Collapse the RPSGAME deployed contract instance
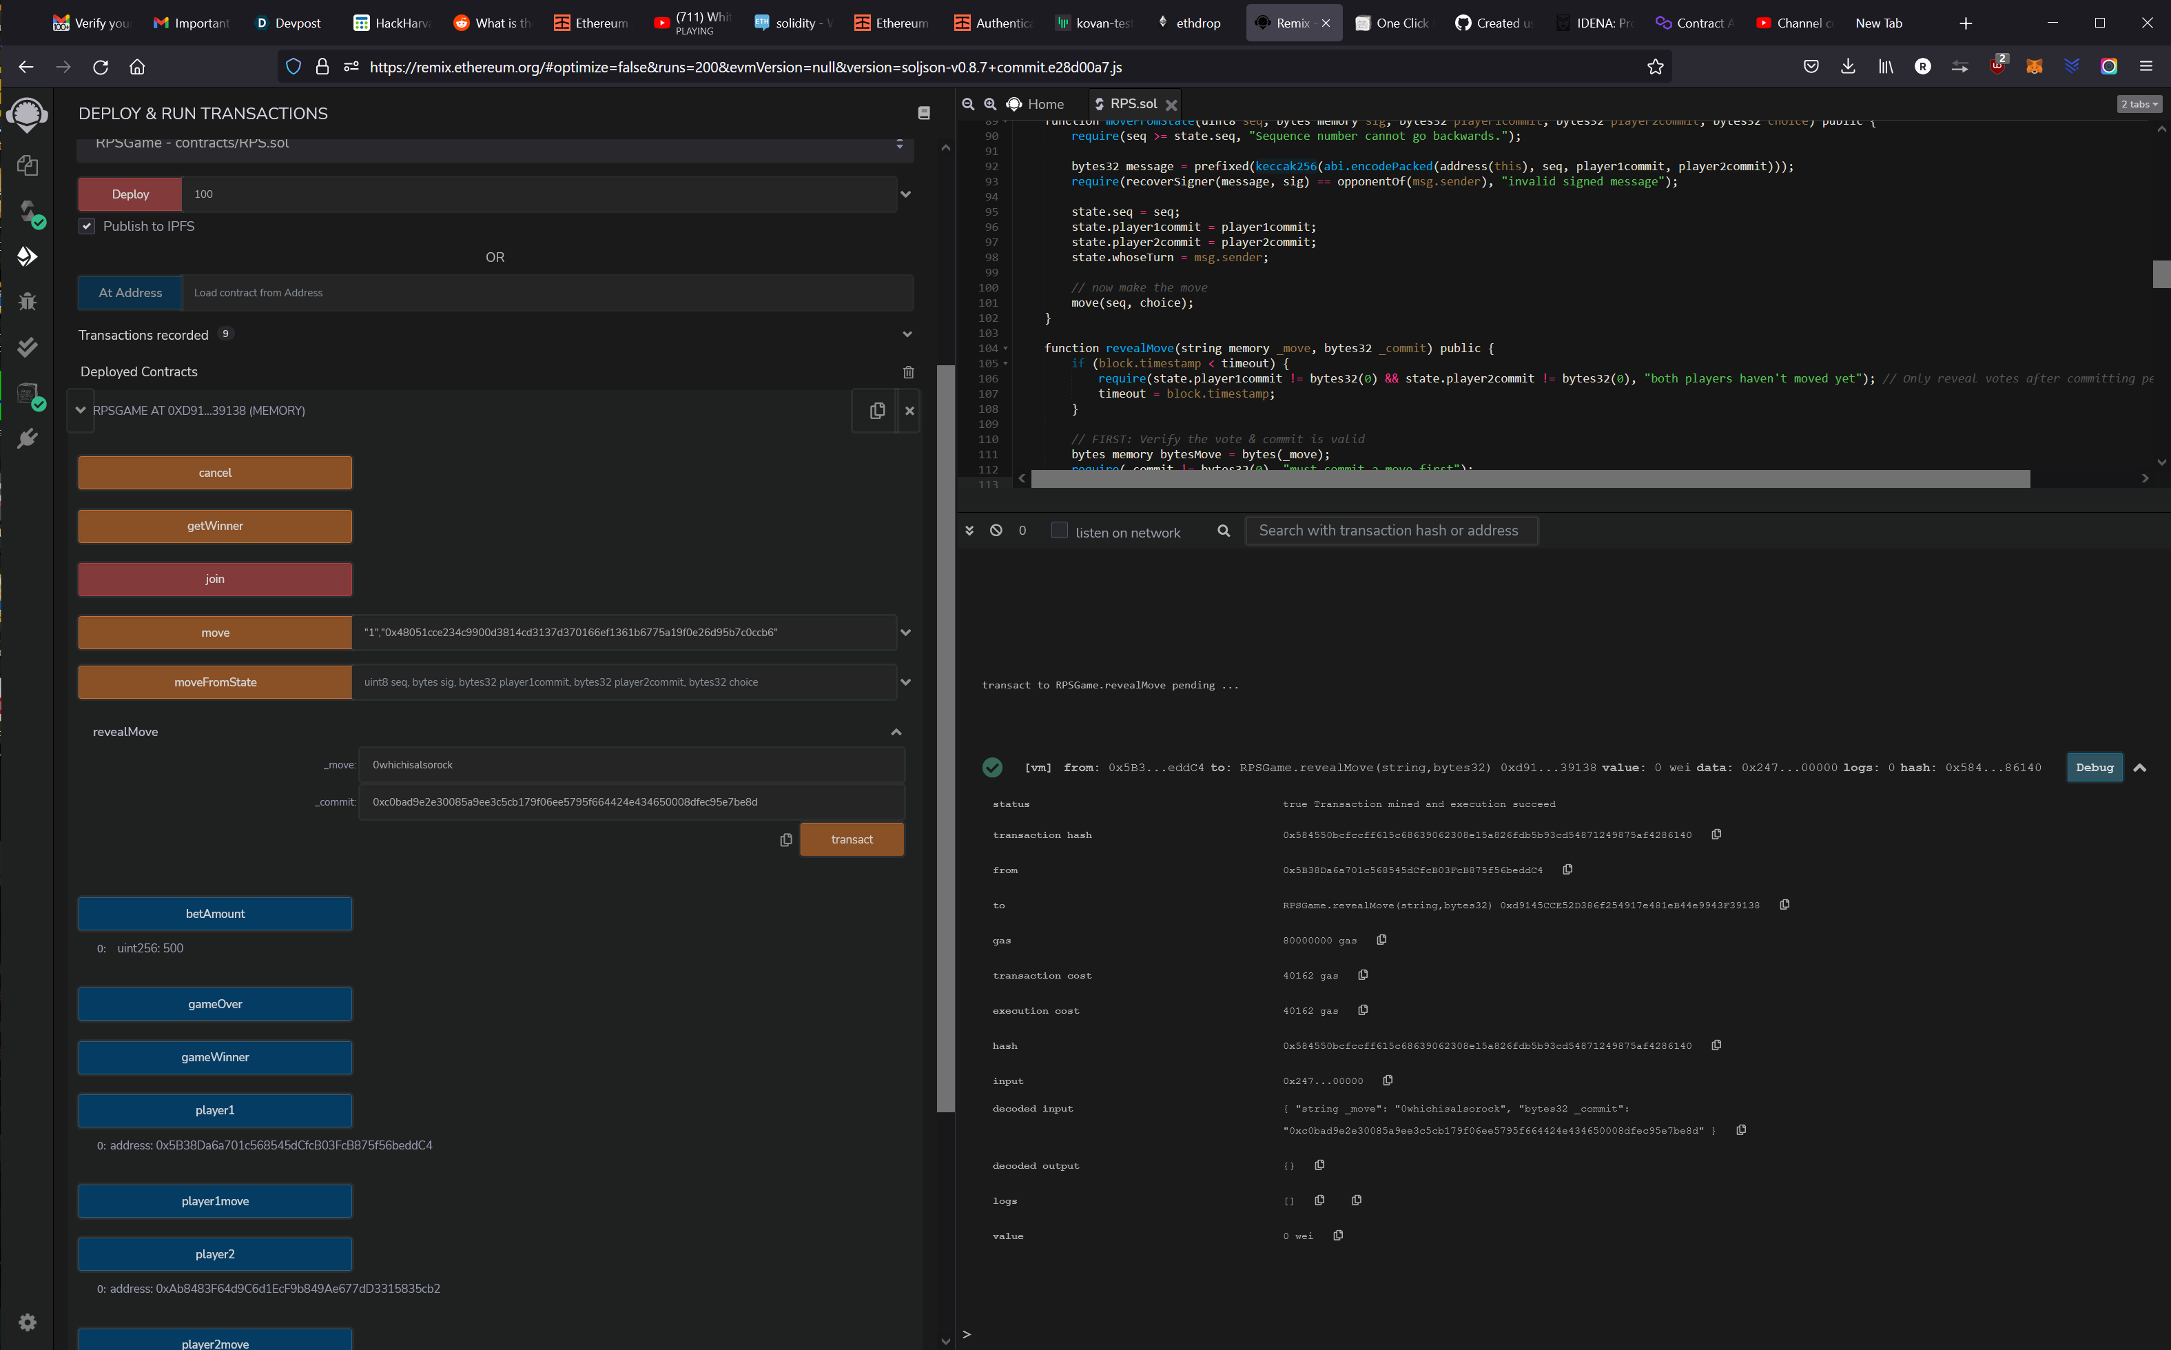The width and height of the screenshot is (2171, 1350). pos(81,411)
